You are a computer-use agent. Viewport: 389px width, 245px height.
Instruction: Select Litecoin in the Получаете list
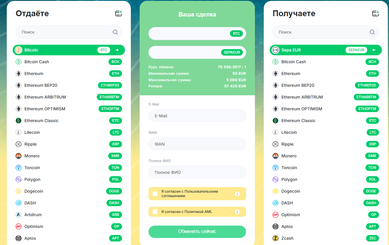[326, 132]
